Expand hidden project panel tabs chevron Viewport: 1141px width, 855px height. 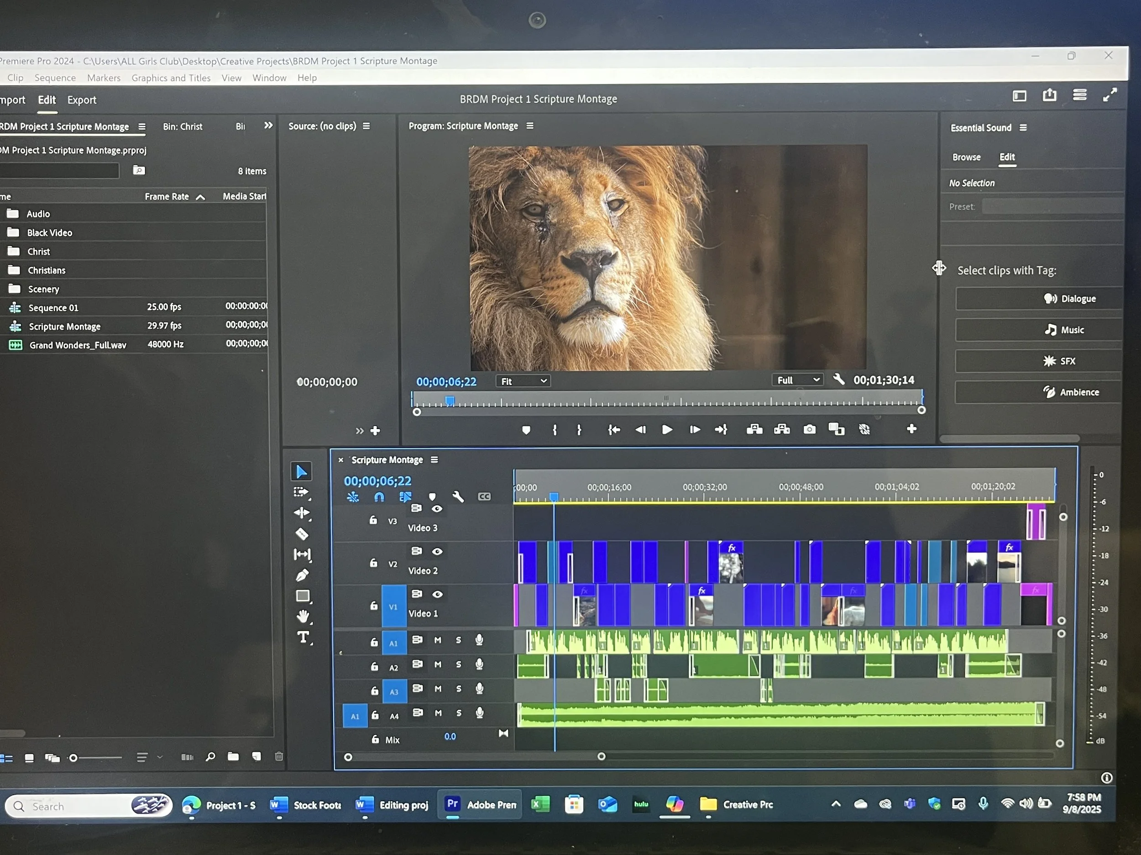click(268, 126)
